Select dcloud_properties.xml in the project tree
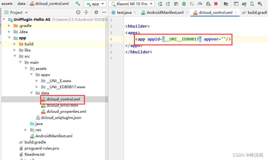Viewport: 268px width, 160px height. 66,112
